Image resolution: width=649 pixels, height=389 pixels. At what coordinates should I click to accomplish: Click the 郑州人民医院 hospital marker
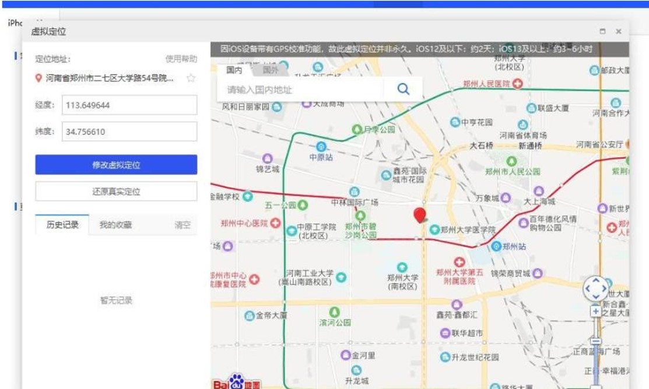tap(517, 83)
